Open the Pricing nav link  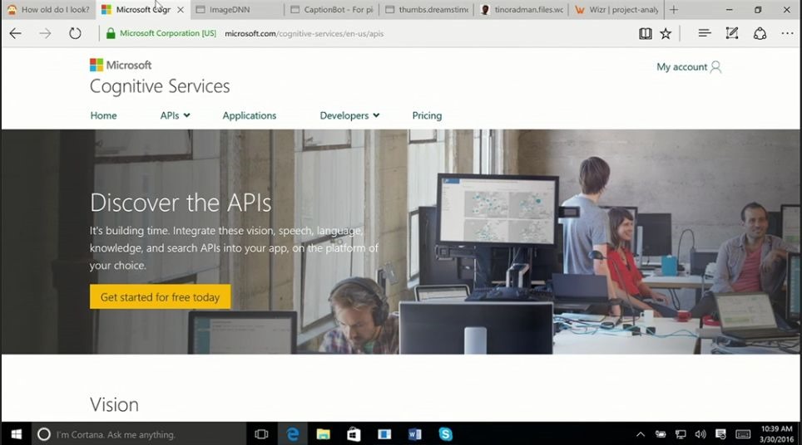pyautogui.click(x=427, y=115)
